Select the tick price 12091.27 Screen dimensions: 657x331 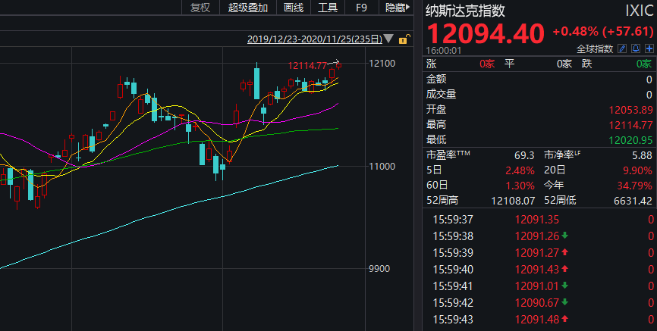537,253
